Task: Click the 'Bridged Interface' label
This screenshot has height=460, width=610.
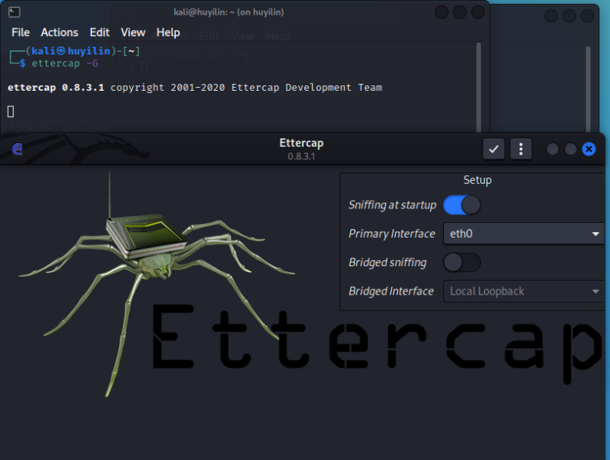Action: point(391,292)
